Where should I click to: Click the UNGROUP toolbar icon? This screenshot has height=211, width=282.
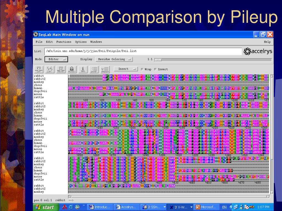point(105,70)
